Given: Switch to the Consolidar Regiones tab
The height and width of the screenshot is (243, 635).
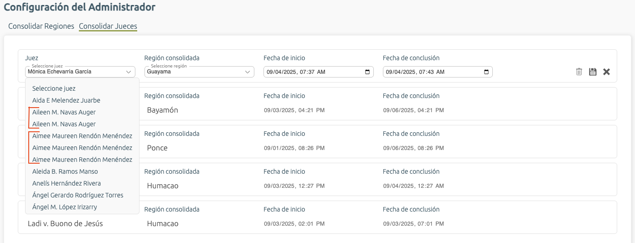Looking at the screenshot, I should 41,26.
